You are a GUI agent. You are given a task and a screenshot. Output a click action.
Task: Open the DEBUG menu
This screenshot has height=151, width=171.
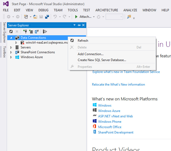pos(43,10)
